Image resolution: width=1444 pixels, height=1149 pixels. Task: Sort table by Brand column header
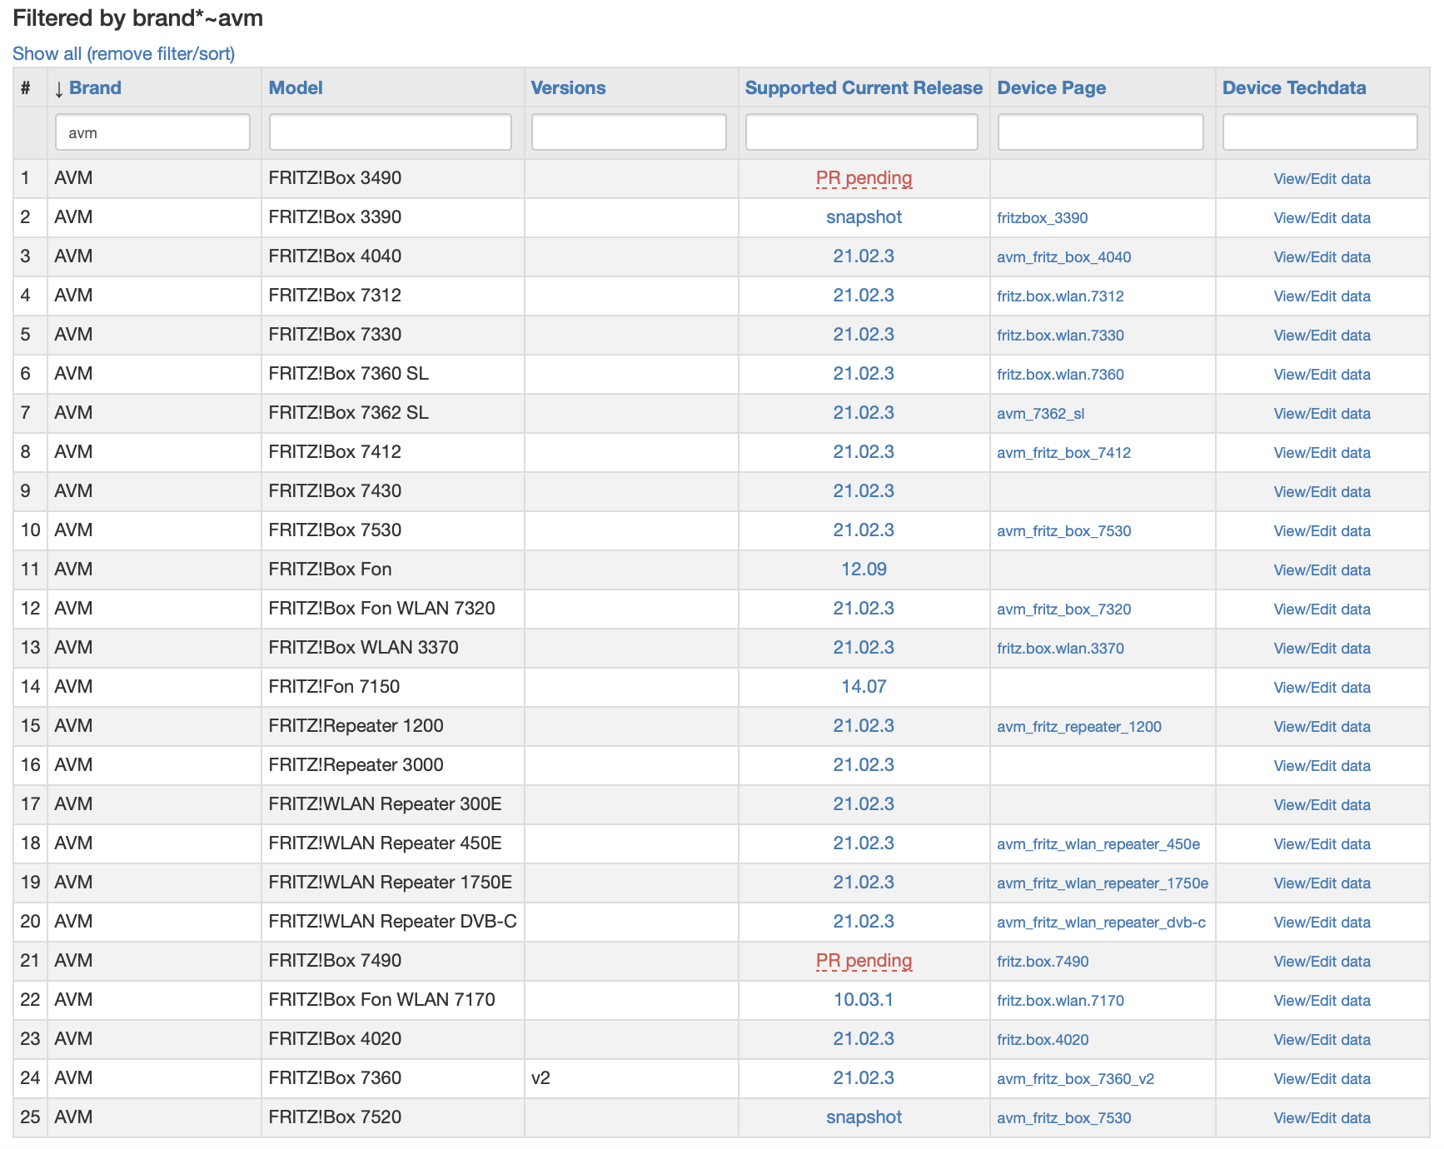95,88
